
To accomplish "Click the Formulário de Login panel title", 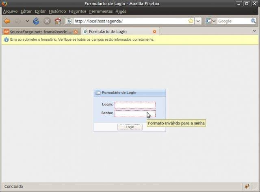I will click(x=119, y=92).
